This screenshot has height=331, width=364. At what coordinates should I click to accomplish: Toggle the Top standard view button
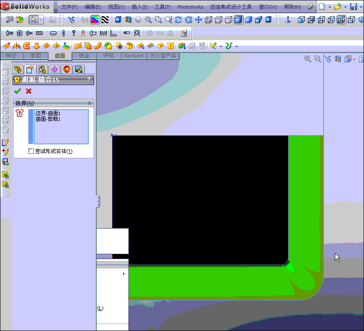point(341,20)
